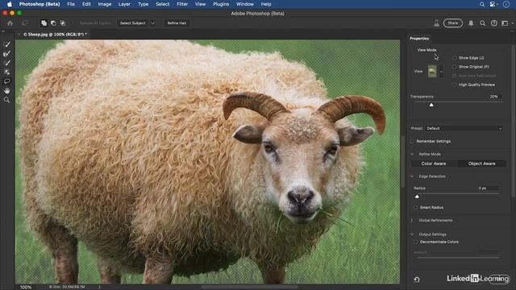
Task: Open the Select menu
Action: tap(163, 4)
